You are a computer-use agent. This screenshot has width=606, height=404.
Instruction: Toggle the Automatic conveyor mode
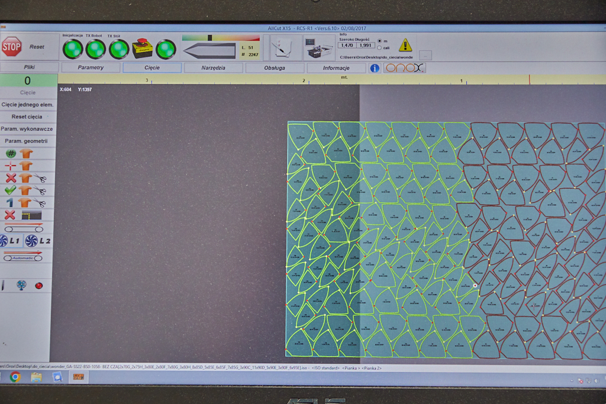(24, 257)
